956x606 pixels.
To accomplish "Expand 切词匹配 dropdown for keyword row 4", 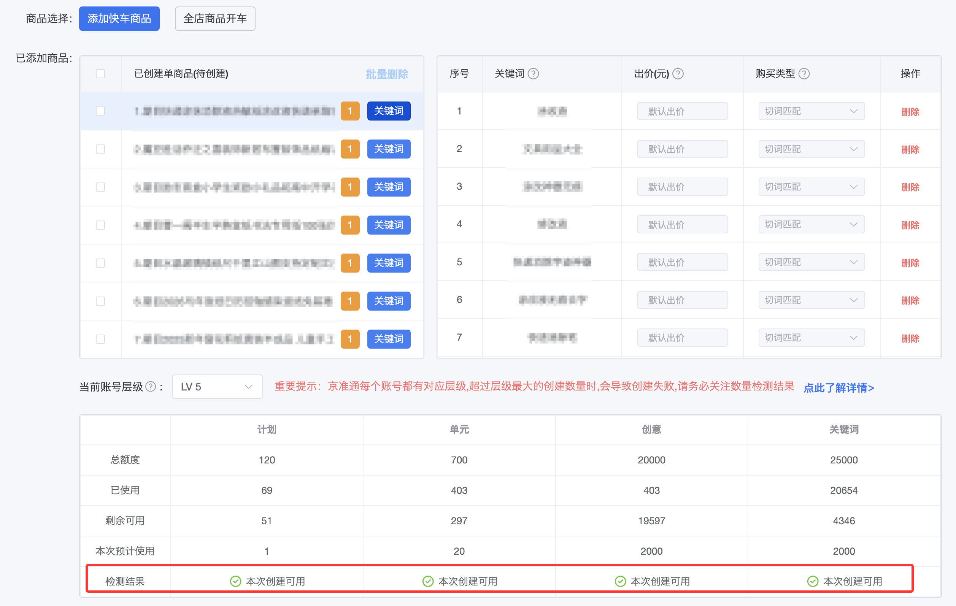I will 811,225.
